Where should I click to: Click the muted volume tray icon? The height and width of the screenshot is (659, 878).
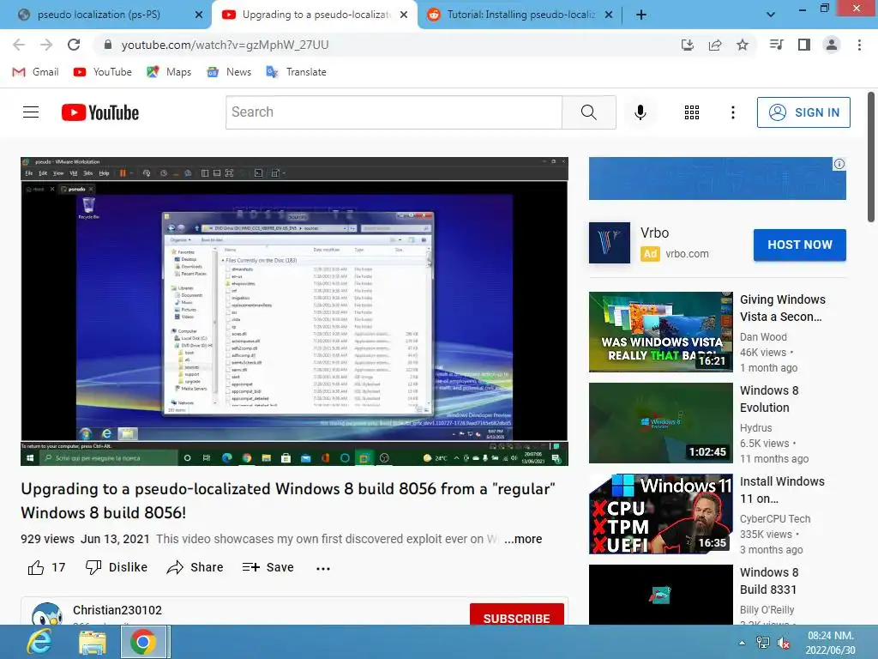[784, 643]
